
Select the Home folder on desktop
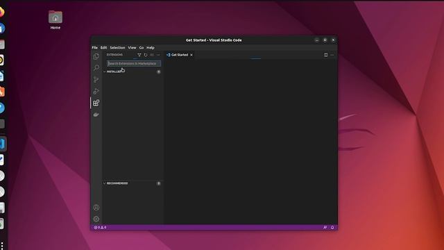click(55, 20)
